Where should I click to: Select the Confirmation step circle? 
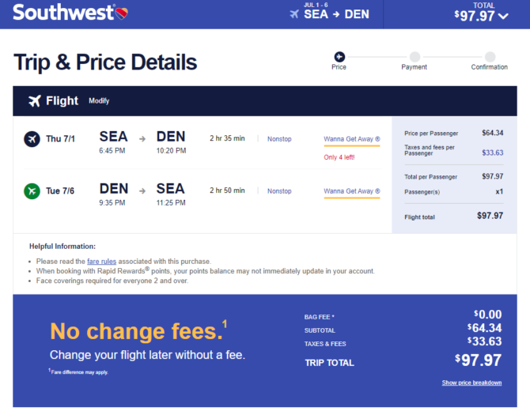coord(490,56)
